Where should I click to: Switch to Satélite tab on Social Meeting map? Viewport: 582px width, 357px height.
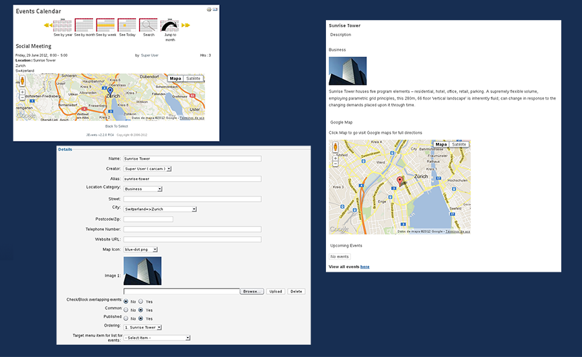tap(193, 78)
